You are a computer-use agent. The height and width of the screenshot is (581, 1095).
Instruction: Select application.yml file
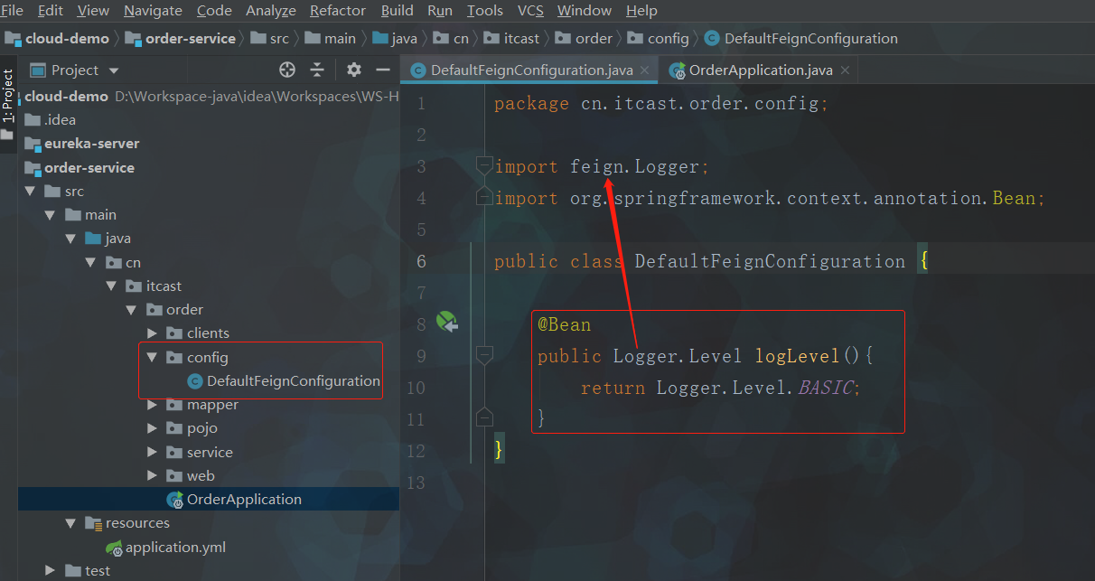(x=166, y=547)
